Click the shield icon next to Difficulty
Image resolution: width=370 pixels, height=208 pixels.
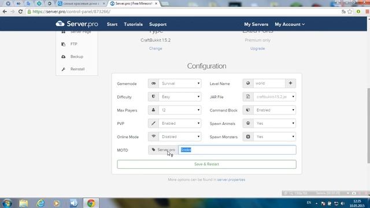coord(153,97)
